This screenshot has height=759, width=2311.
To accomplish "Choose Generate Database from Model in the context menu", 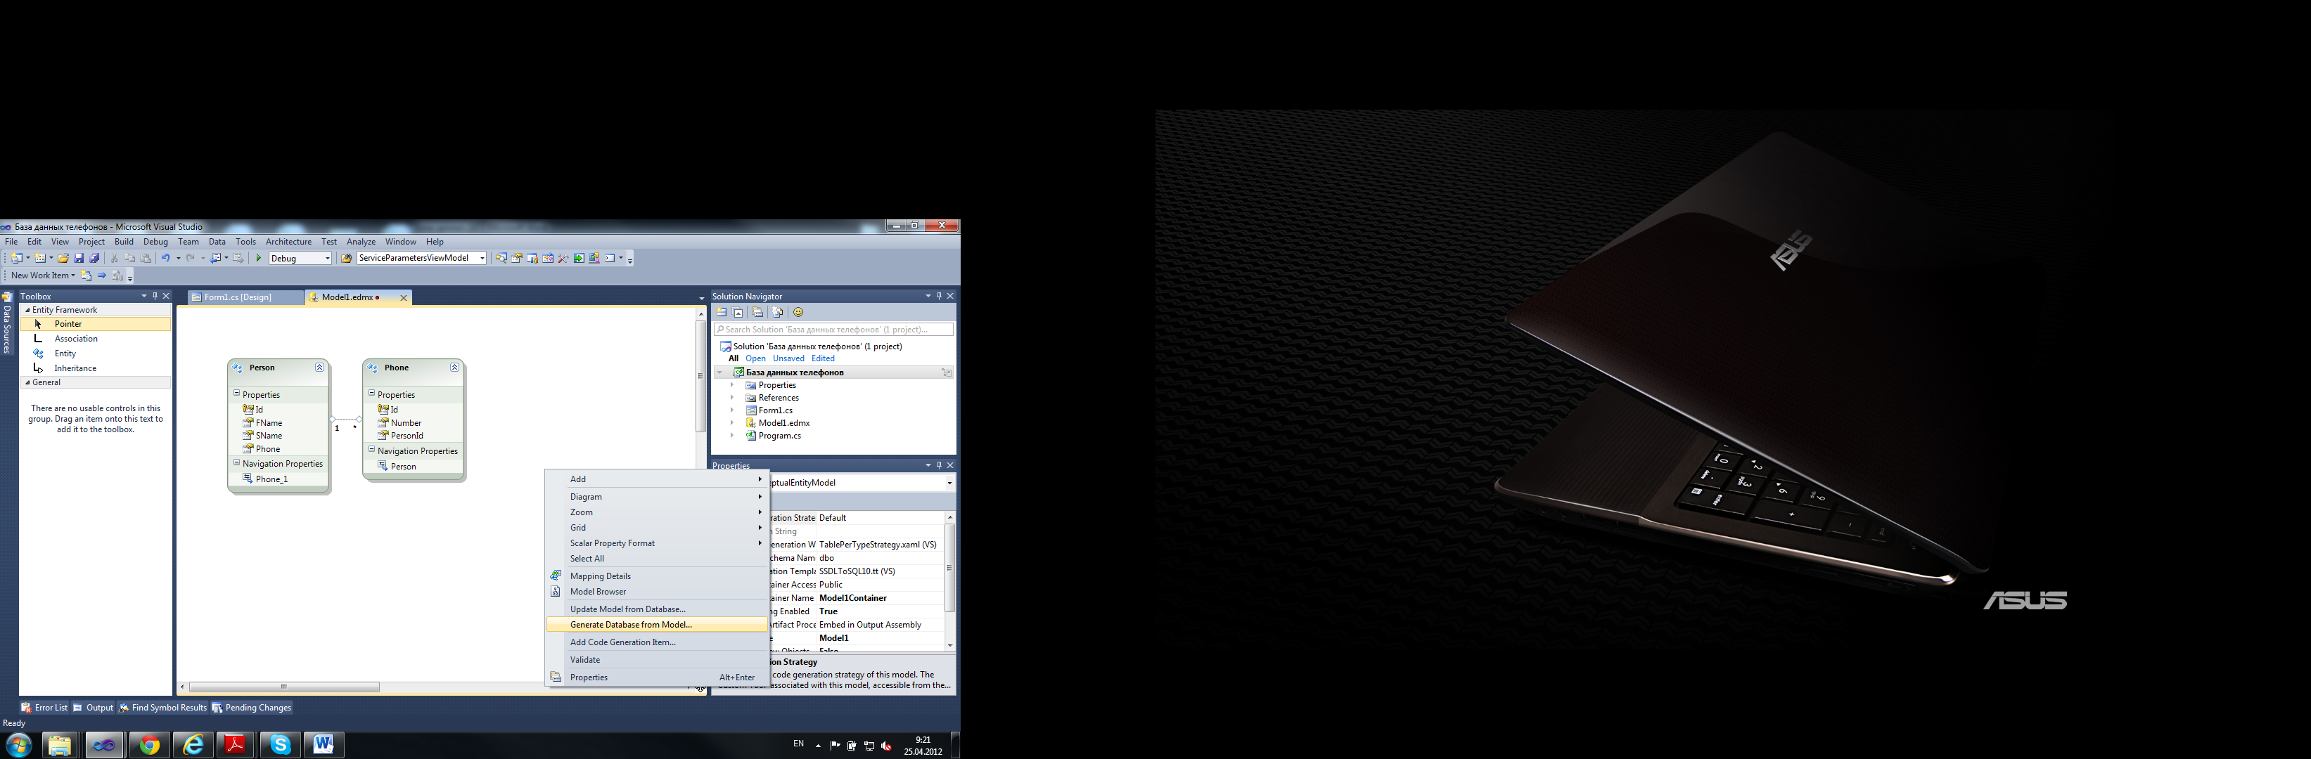I will pos(657,625).
